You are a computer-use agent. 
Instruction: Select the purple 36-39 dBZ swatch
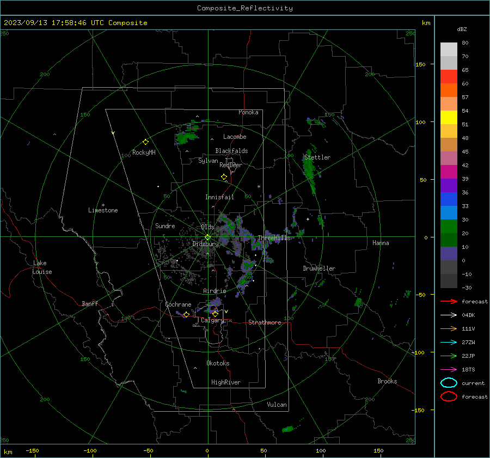pos(449,186)
